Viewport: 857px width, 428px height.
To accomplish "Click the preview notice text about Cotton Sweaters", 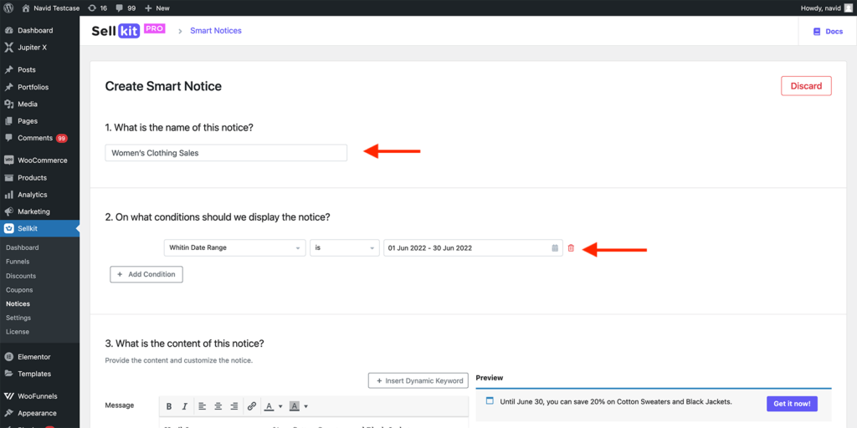I will point(615,402).
